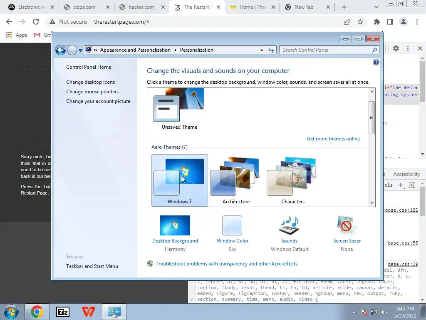Click the Control Panel refresh icon
Viewport: 426px width, 320px height.
click(x=271, y=50)
